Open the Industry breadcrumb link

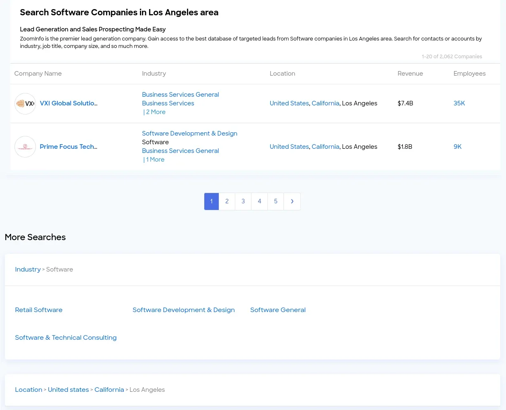[x=28, y=269]
